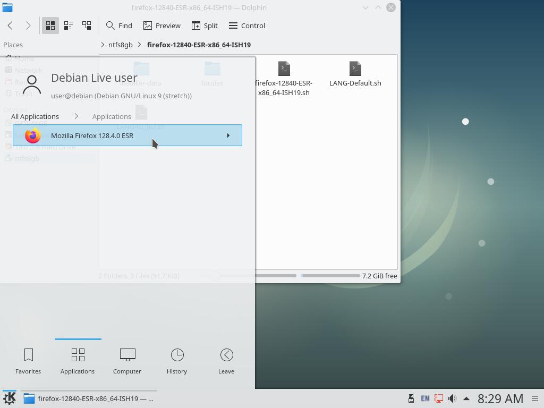Go to All Applications breadcrumb in launcher

(x=35, y=116)
